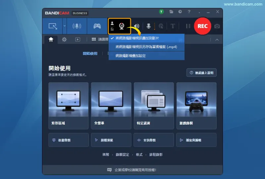The width and height of the screenshot is (265, 179).
Task: Switch to the '開始使用' sub-tab
Action: (90, 53)
